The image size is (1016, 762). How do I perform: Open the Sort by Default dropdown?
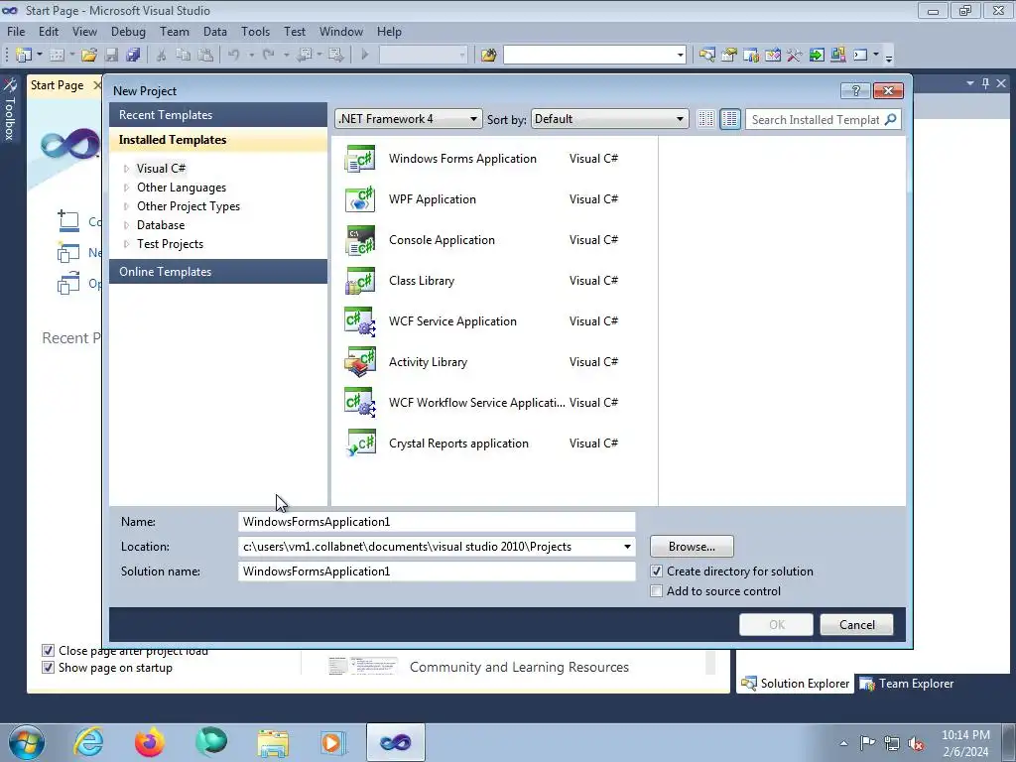(x=610, y=119)
